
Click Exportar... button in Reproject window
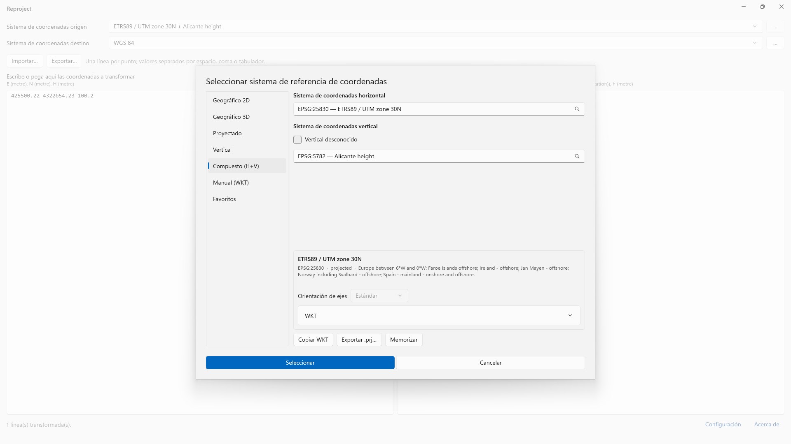[64, 61]
